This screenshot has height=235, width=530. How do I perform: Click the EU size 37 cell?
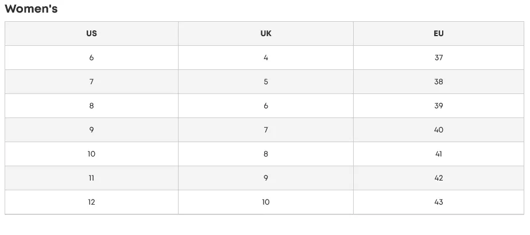tap(438, 58)
